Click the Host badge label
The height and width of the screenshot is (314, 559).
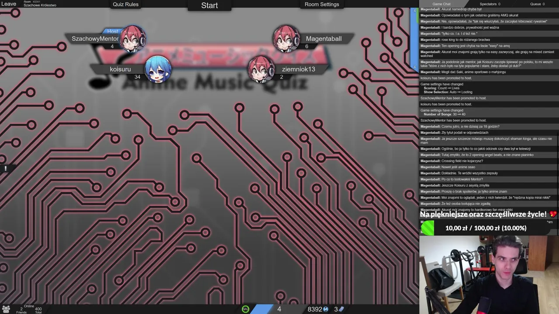click(113, 31)
